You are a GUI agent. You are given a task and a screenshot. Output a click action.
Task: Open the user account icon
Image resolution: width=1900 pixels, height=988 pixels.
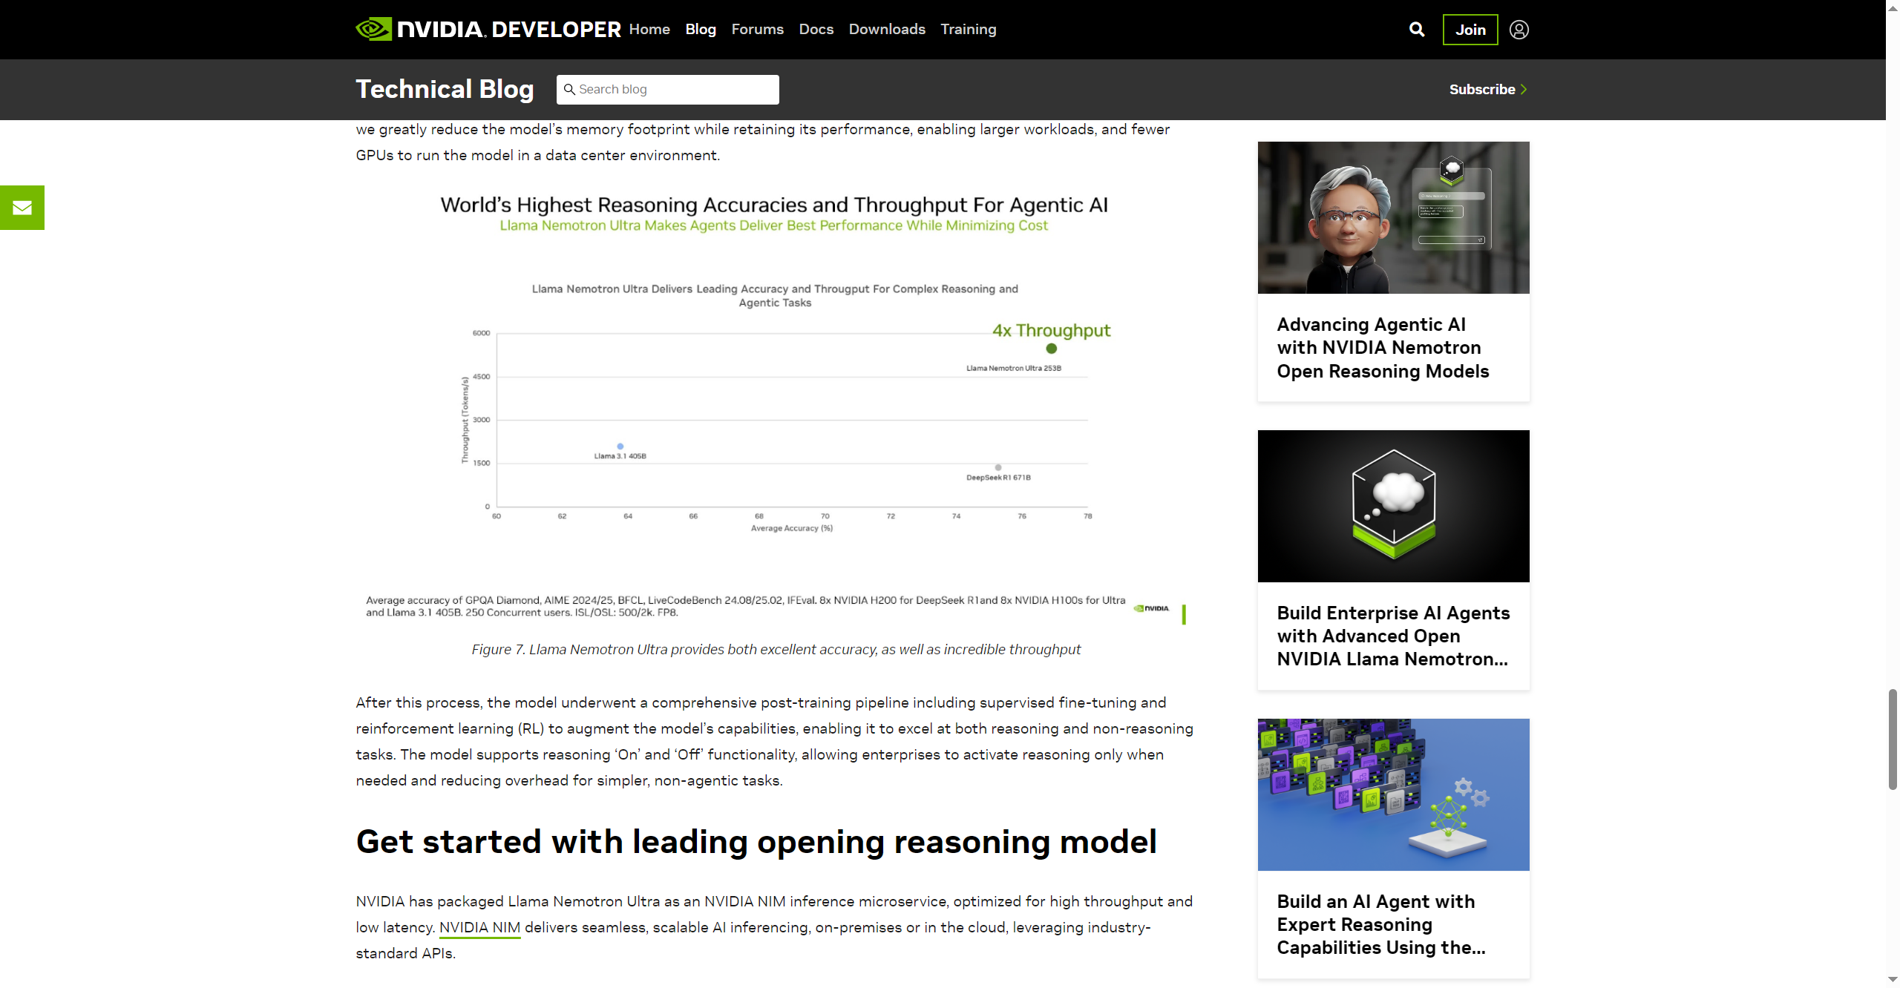click(x=1519, y=30)
